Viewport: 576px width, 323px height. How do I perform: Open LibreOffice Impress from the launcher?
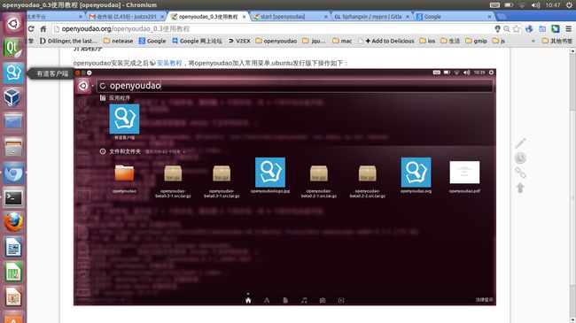tap(13, 296)
